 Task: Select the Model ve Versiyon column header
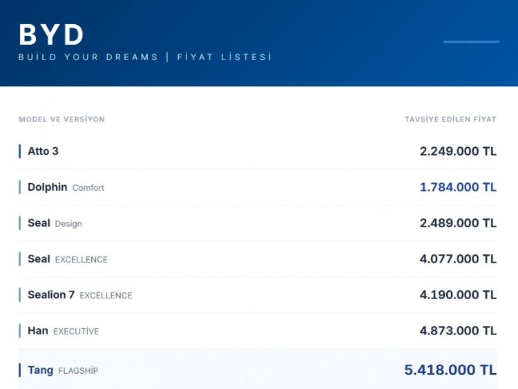point(61,120)
